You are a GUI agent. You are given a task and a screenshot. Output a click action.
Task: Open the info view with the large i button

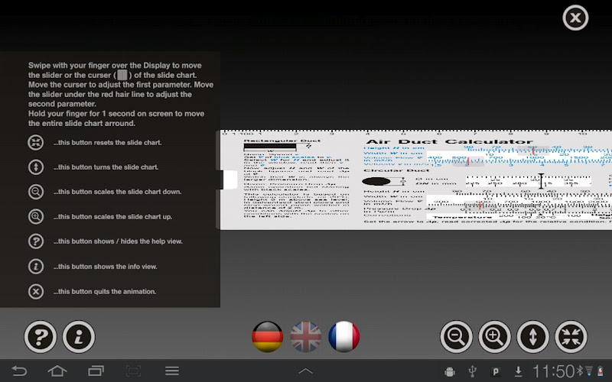coord(79,337)
